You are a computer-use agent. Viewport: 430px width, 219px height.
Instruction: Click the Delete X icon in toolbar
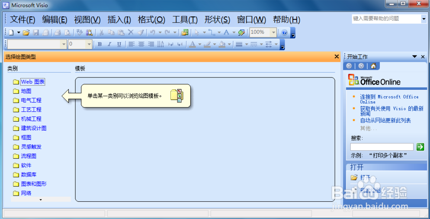click(x=131, y=32)
